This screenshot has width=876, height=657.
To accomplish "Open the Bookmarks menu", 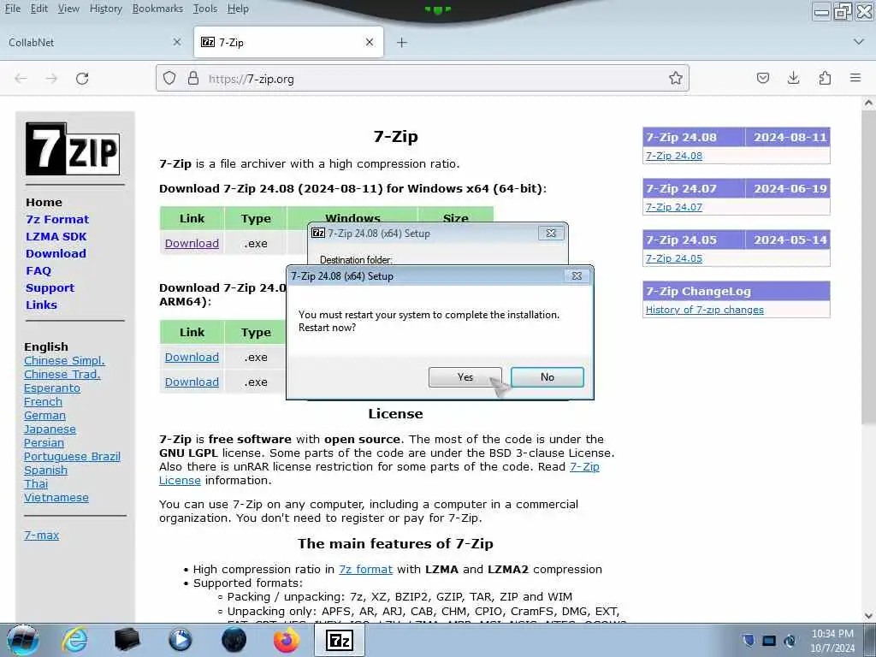I will pyautogui.click(x=157, y=9).
